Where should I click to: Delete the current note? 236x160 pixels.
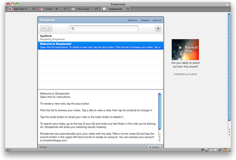click(154, 147)
